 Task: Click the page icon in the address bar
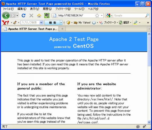coord(55,15)
